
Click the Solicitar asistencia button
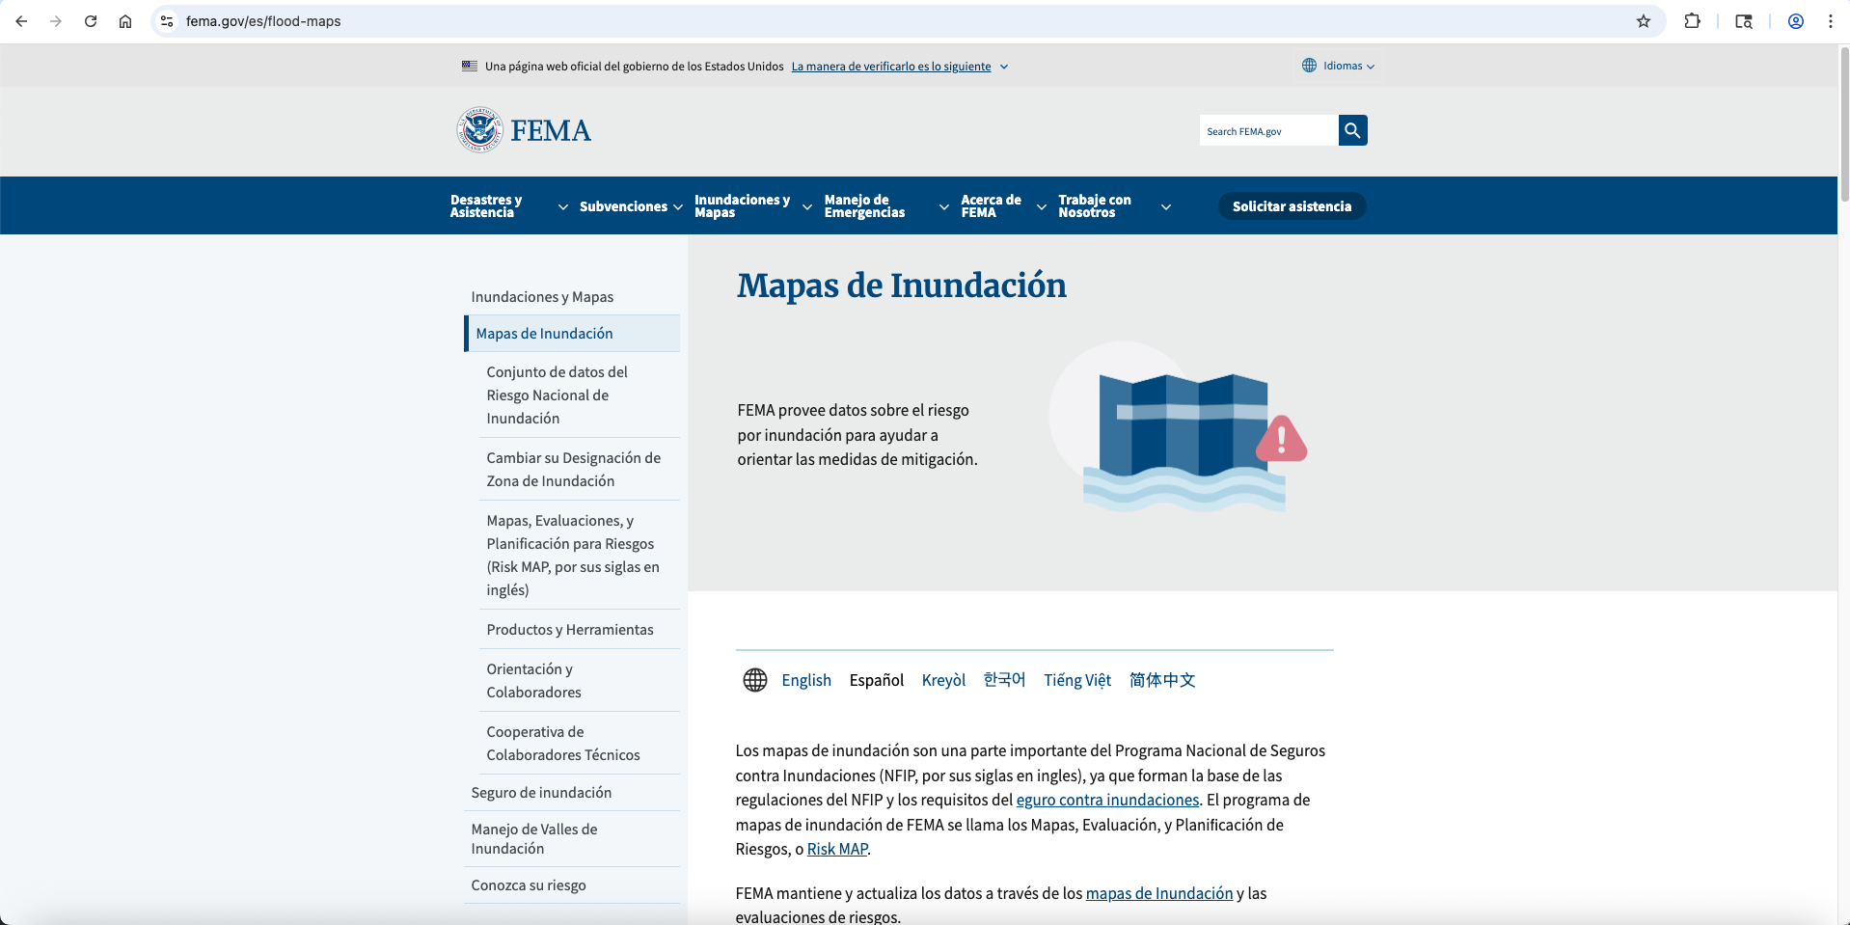(1292, 206)
